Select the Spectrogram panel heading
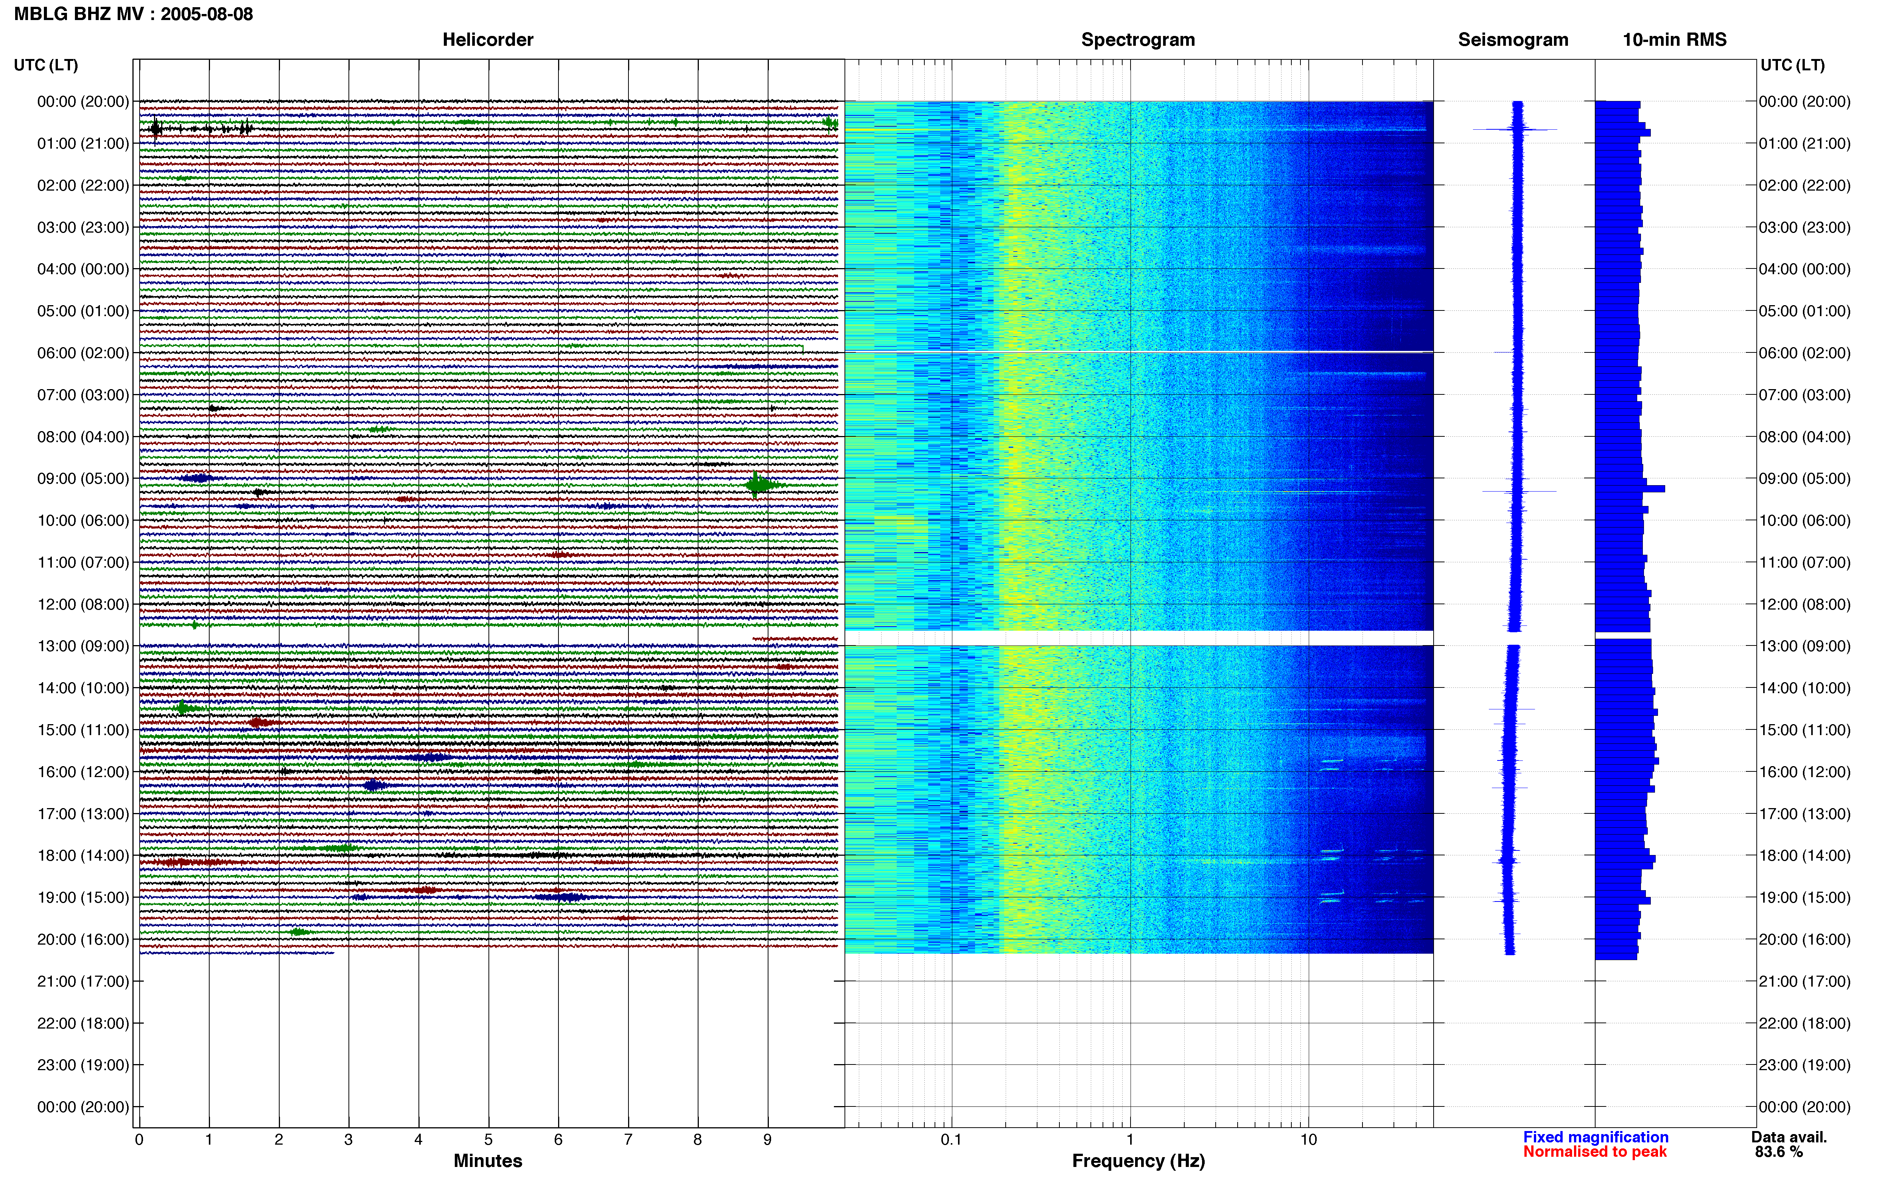 pyautogui.click(x=1138, y=40)
